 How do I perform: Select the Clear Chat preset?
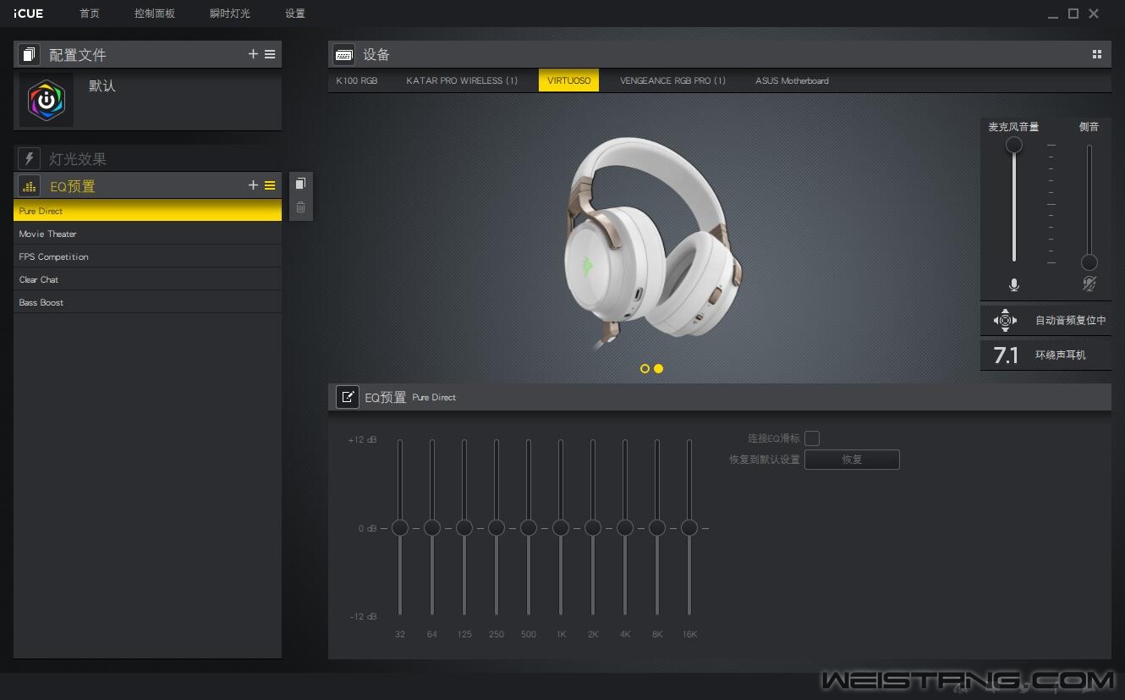coord(147,279)
